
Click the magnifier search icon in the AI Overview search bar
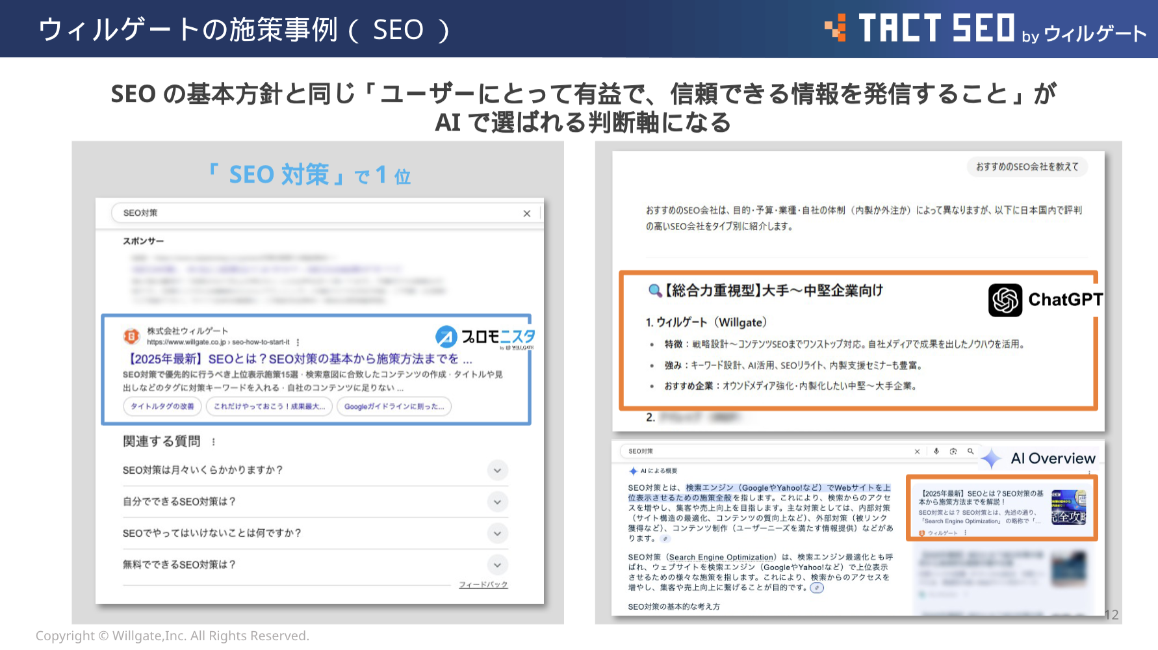tap(970, 451)
